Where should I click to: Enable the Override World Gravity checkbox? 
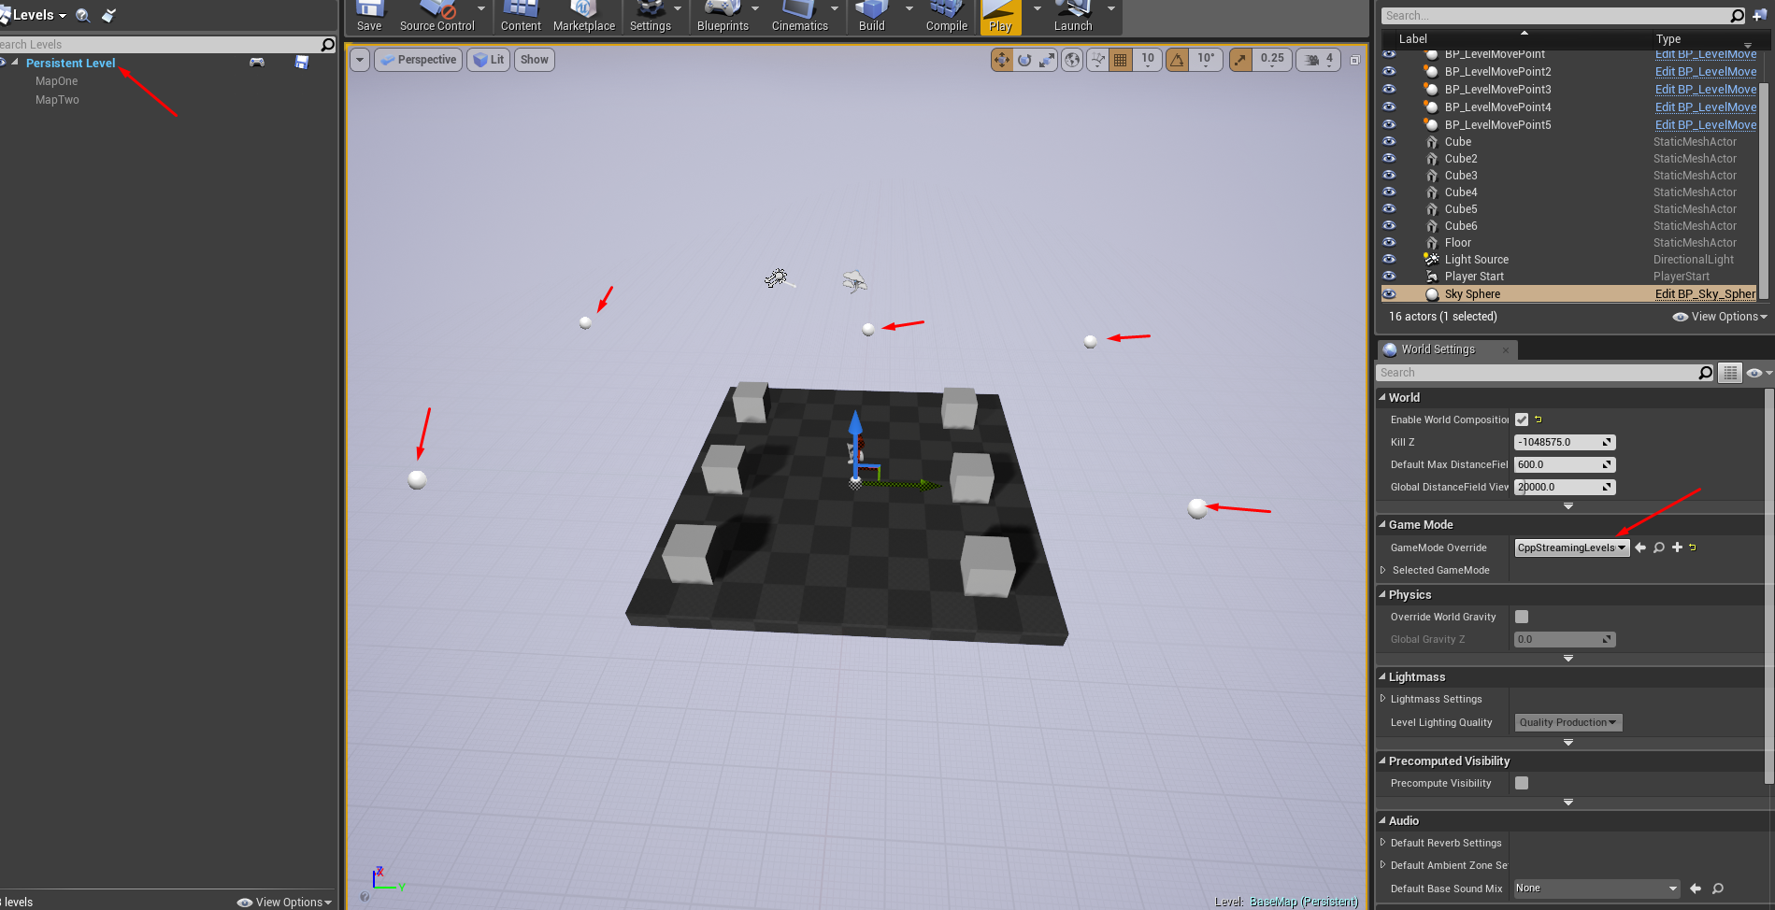tap(1522, 617)
